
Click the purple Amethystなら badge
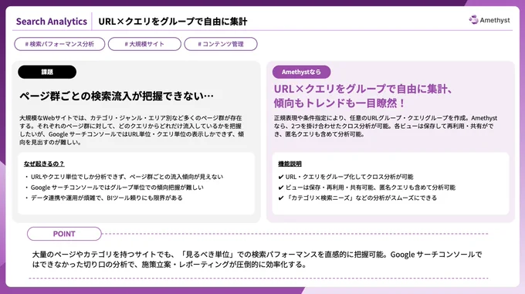point(301,72)
